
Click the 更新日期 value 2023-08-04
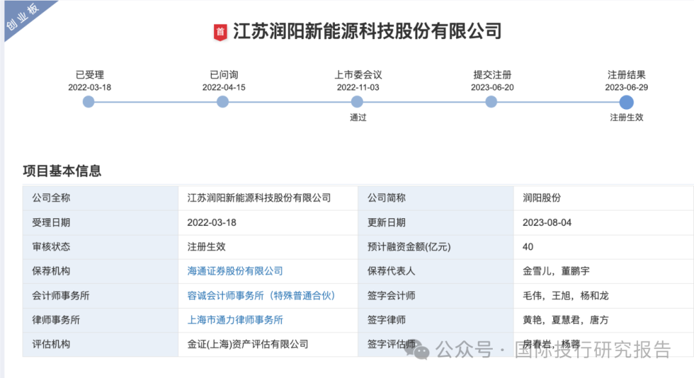coord(547,223)
